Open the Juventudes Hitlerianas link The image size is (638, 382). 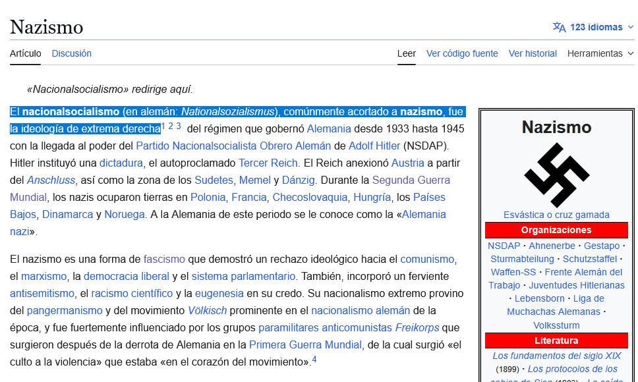[577, 285]
